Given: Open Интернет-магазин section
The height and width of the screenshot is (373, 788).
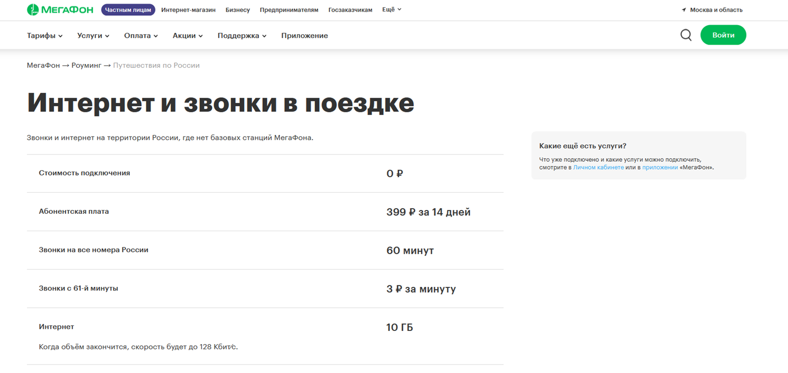Looking at the screenshot, I should [188, 10].
